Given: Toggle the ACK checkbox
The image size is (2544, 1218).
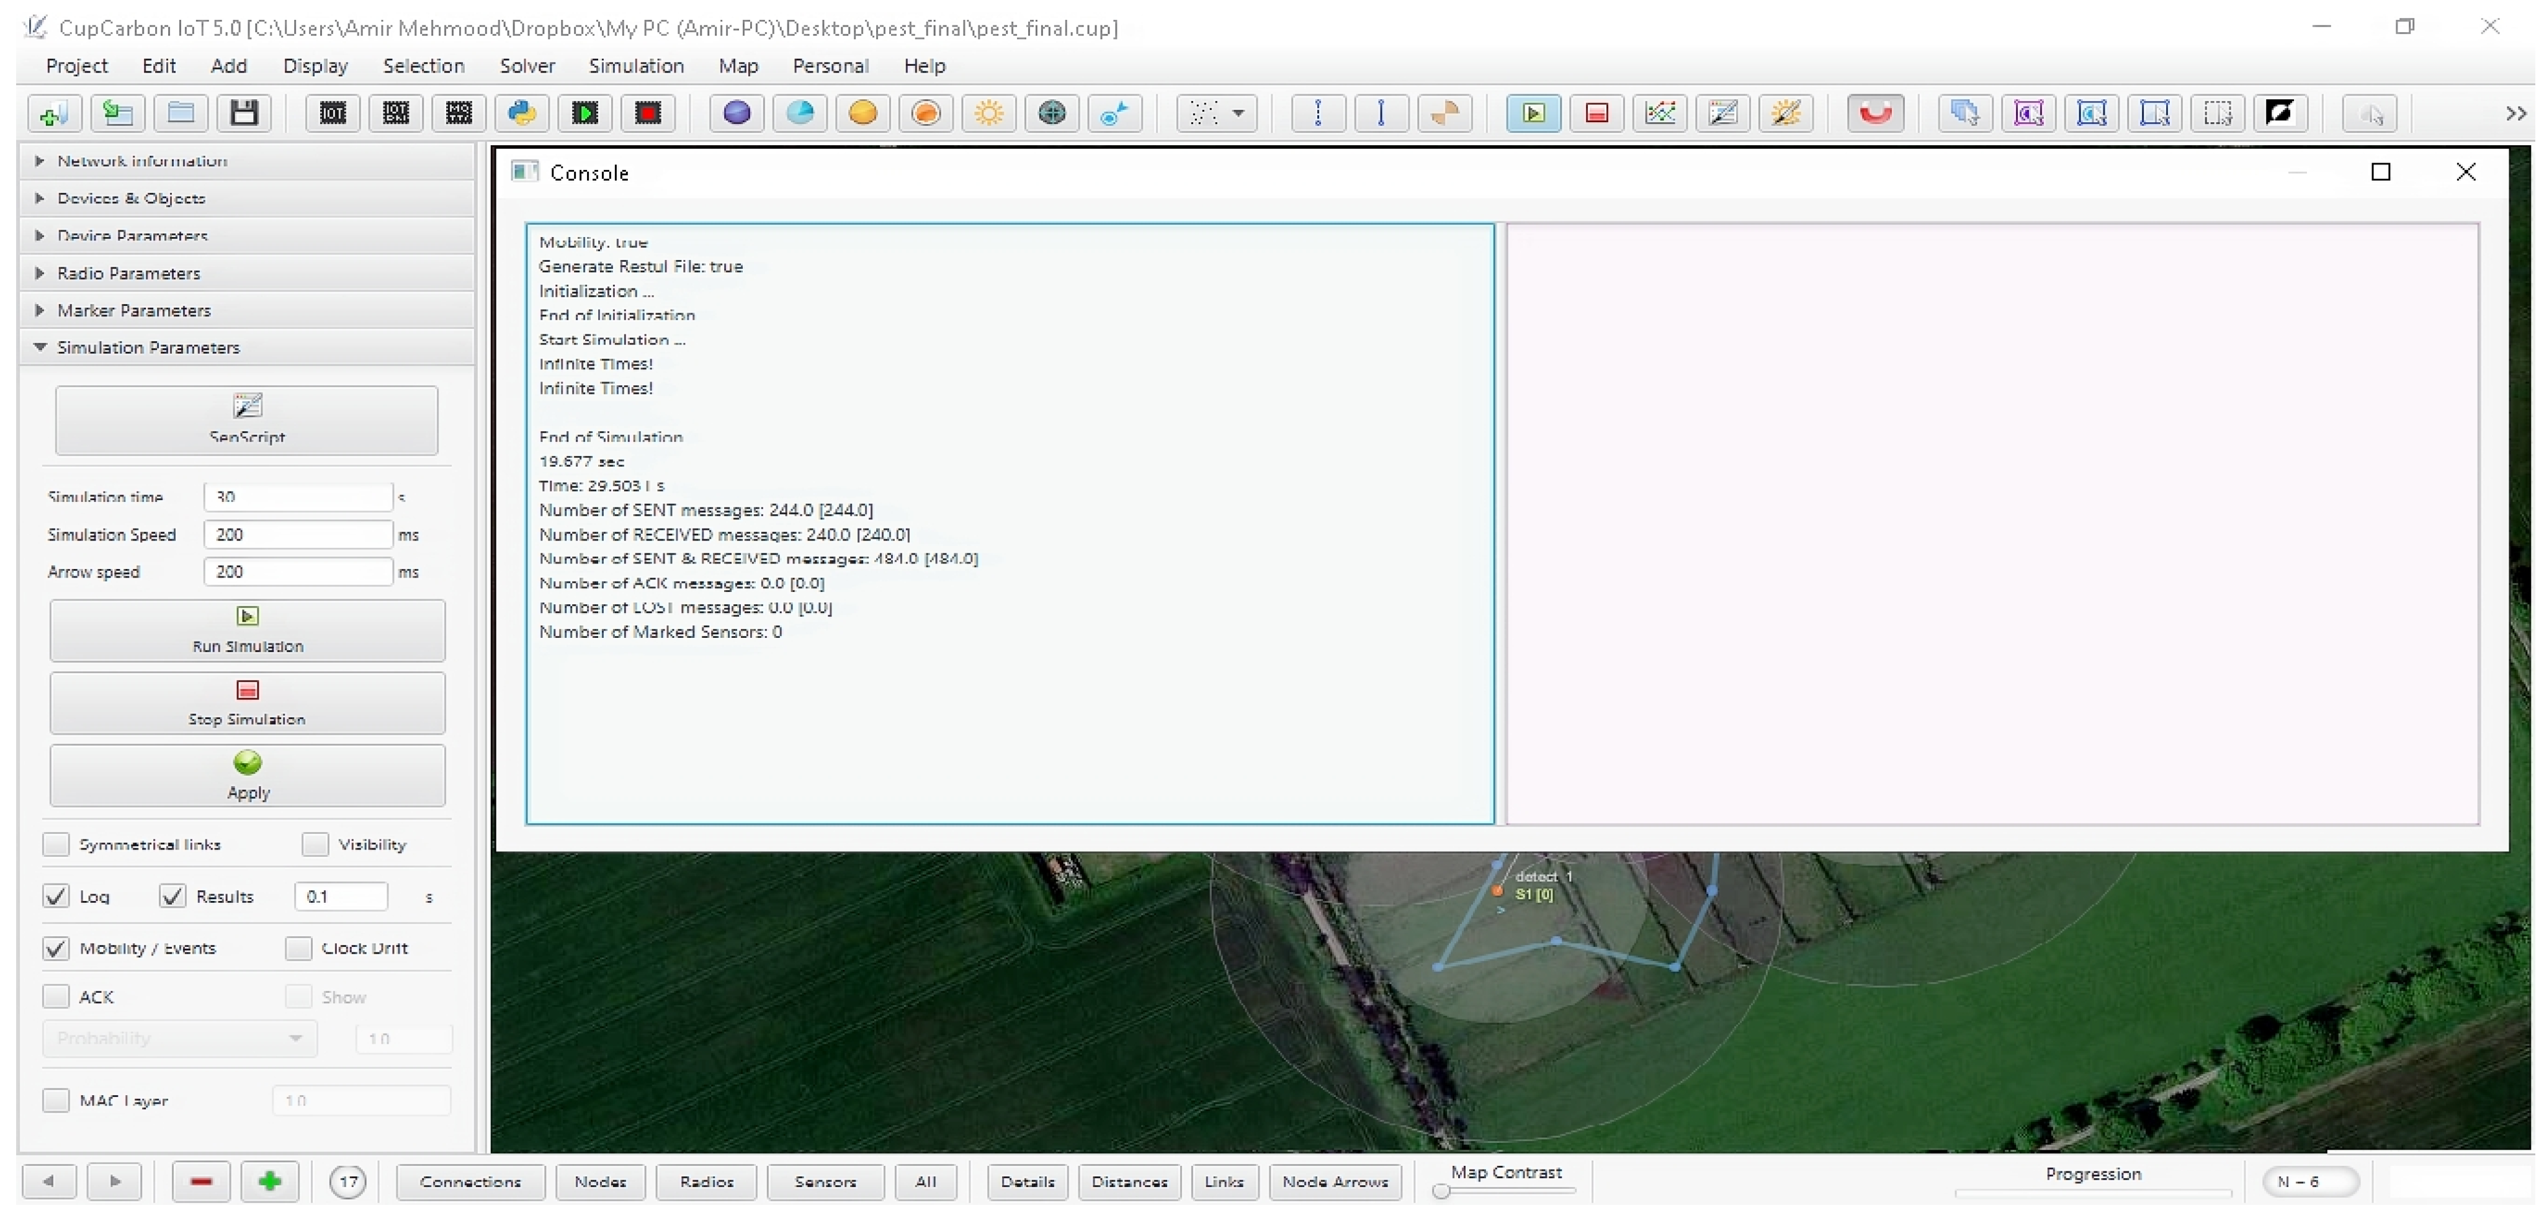Looking at the screenshot, I should point(56,996).
